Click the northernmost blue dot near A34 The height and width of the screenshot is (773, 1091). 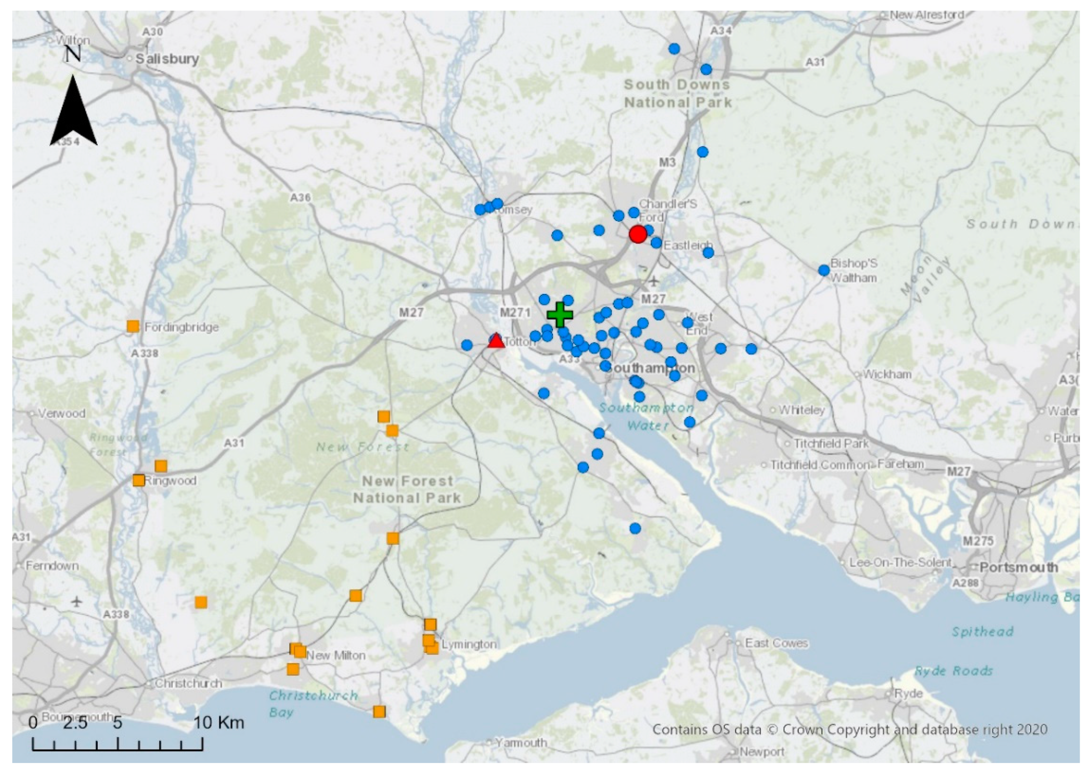[674, 49]
